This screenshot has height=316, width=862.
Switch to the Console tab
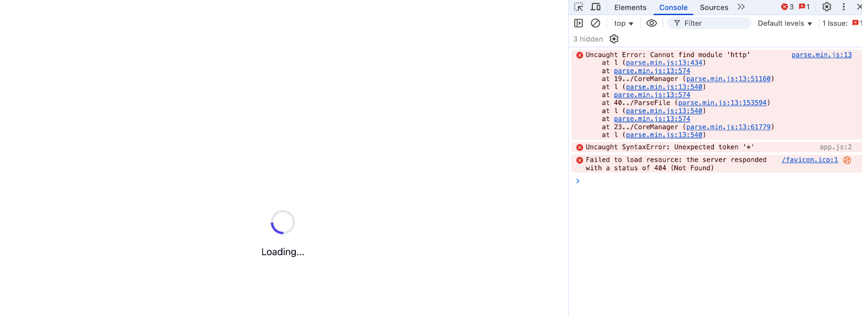(x=673, y=8)
